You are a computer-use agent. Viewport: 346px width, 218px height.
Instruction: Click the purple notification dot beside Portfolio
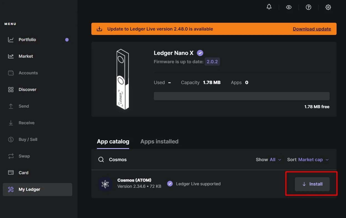click(67, 40)
